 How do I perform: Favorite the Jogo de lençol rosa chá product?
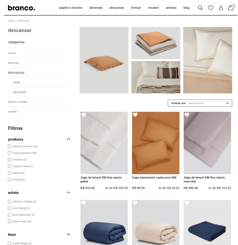[x=187, y=115]
